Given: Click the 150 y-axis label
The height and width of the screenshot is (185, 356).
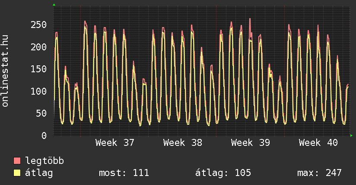Looking at the screenshot, I should 38,69.
